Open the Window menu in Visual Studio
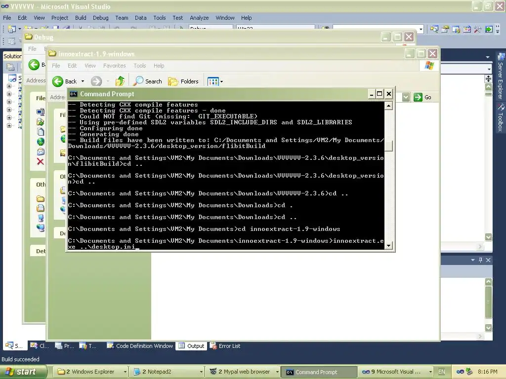 [x=225, y=18]
